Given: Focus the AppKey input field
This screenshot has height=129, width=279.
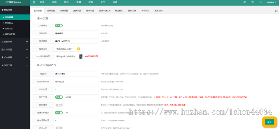Looking at the screenshot, I should pyautogui.click(x=76, y=74).
